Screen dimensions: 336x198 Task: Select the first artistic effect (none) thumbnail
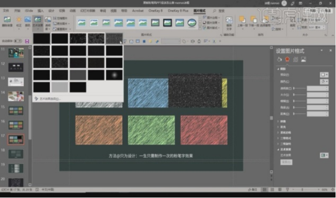pyautogui.click(x=41, y=39)
